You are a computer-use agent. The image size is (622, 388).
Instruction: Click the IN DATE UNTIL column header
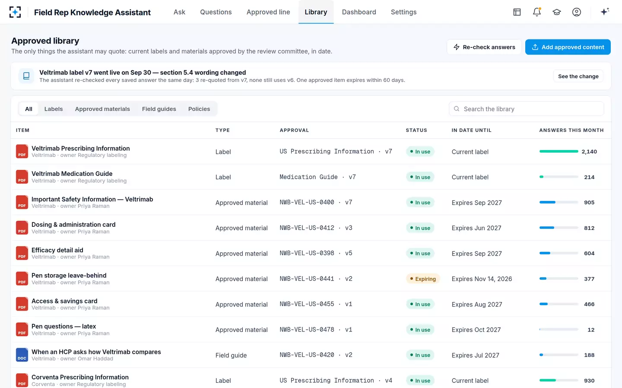[x=472, y=130]
